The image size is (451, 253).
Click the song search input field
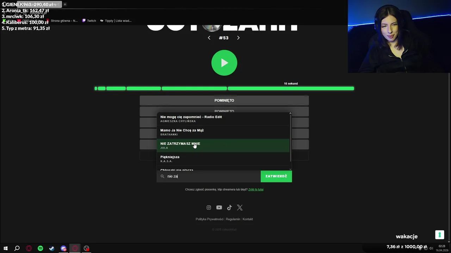coord(209,176)
